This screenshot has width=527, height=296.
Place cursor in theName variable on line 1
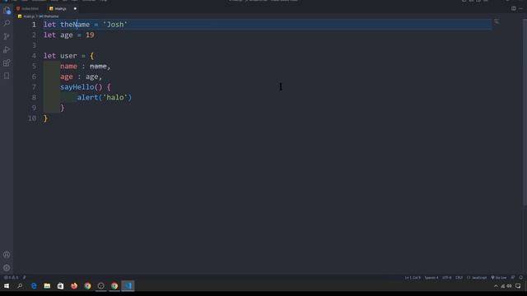(x=75, y=25)
